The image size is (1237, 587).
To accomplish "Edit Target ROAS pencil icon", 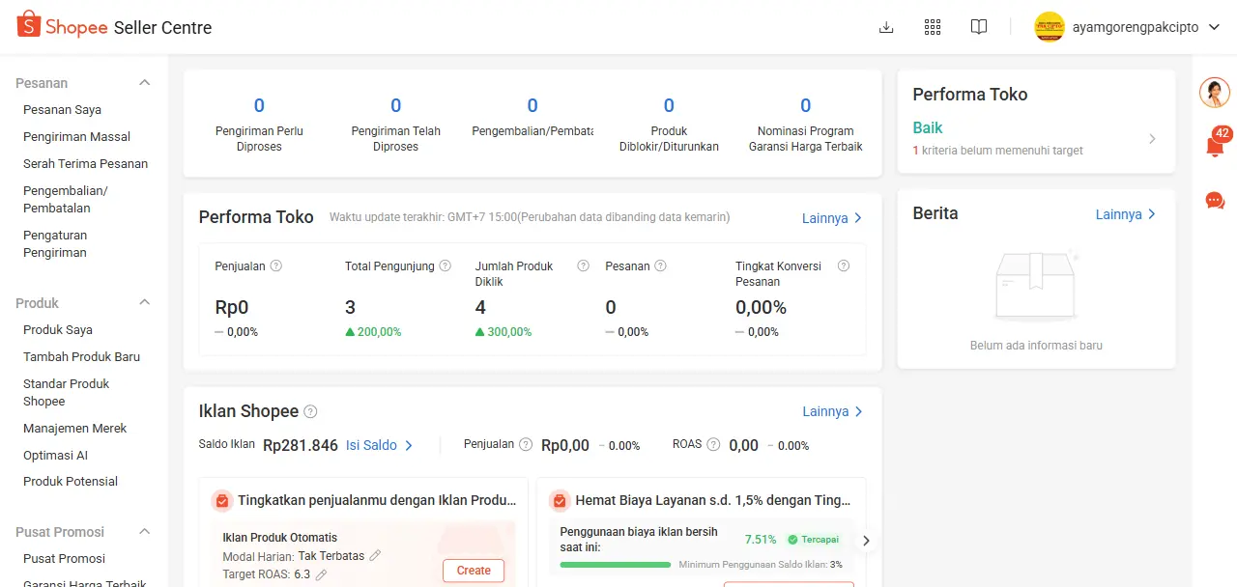I will [321, 574].
